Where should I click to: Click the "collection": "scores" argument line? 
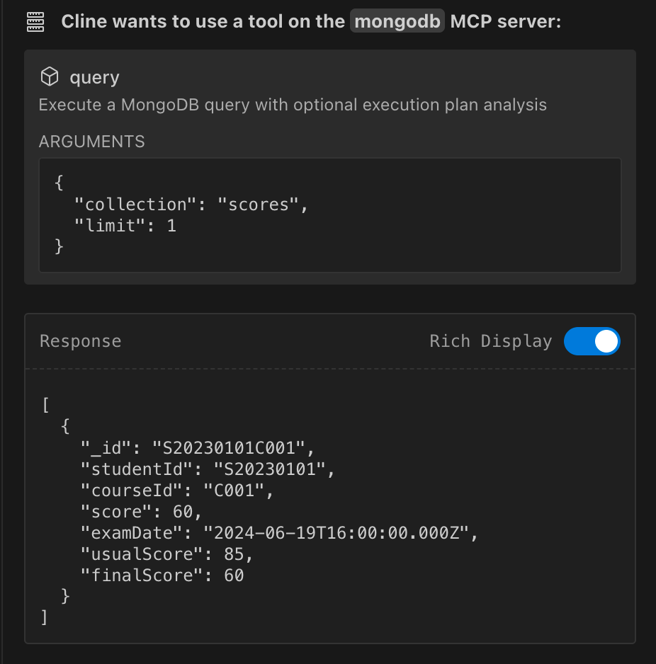[191, 205]
